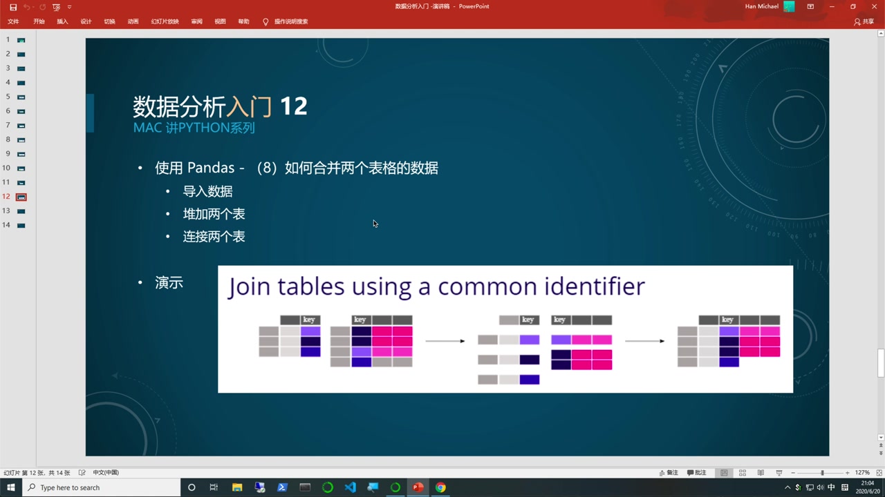Image resolution: width=885 pixels, height=497 pixels.
Task: Select the Join tables diagram image
Action: (505, 329)
